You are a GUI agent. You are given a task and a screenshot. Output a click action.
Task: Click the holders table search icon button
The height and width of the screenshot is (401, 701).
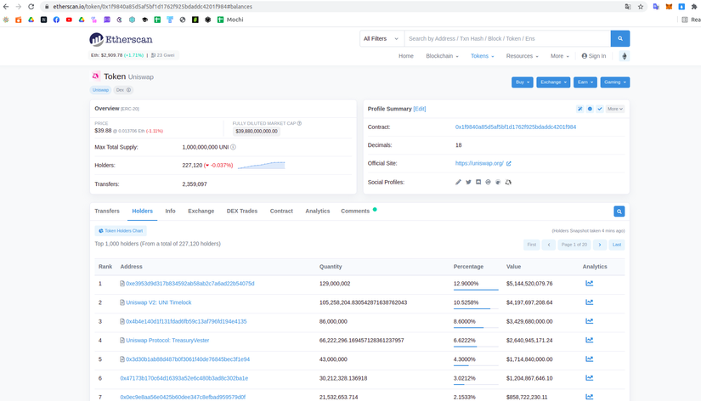619,212
